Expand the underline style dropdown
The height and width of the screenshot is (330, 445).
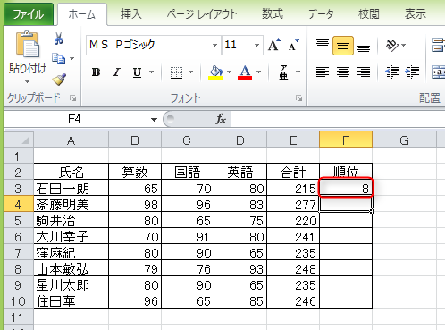pos(151,72)
